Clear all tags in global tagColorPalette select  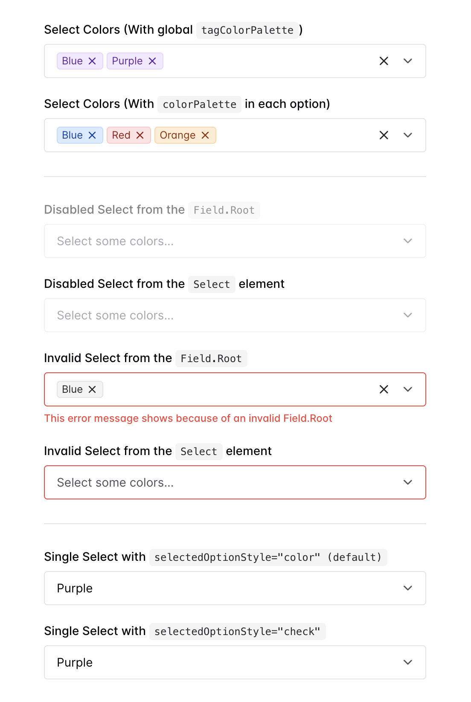click(x=384, y=61)
